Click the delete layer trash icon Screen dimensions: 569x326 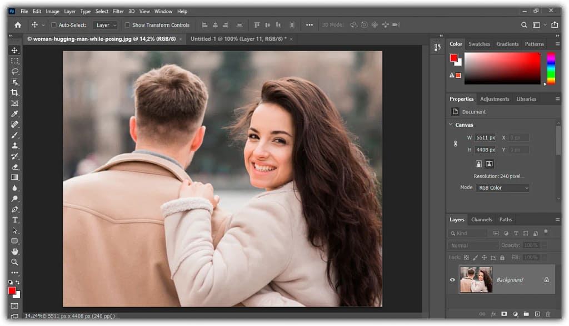pos(548,314)
